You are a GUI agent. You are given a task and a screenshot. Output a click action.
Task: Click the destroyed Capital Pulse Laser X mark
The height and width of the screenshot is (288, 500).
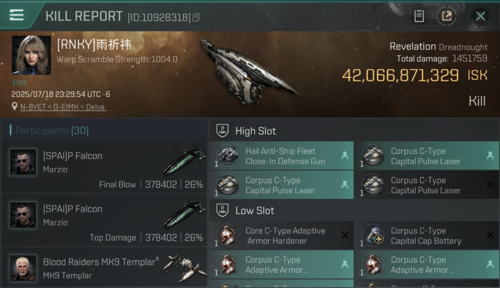tap(490, 185)
